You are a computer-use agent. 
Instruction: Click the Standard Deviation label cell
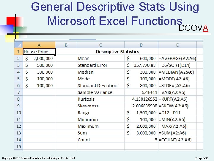[100, 86]
